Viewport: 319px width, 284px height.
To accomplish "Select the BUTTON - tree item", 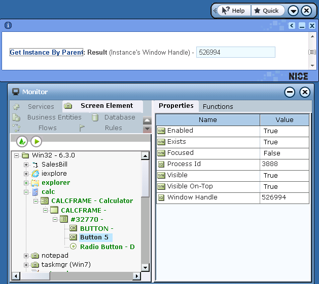I will [97, 228].
